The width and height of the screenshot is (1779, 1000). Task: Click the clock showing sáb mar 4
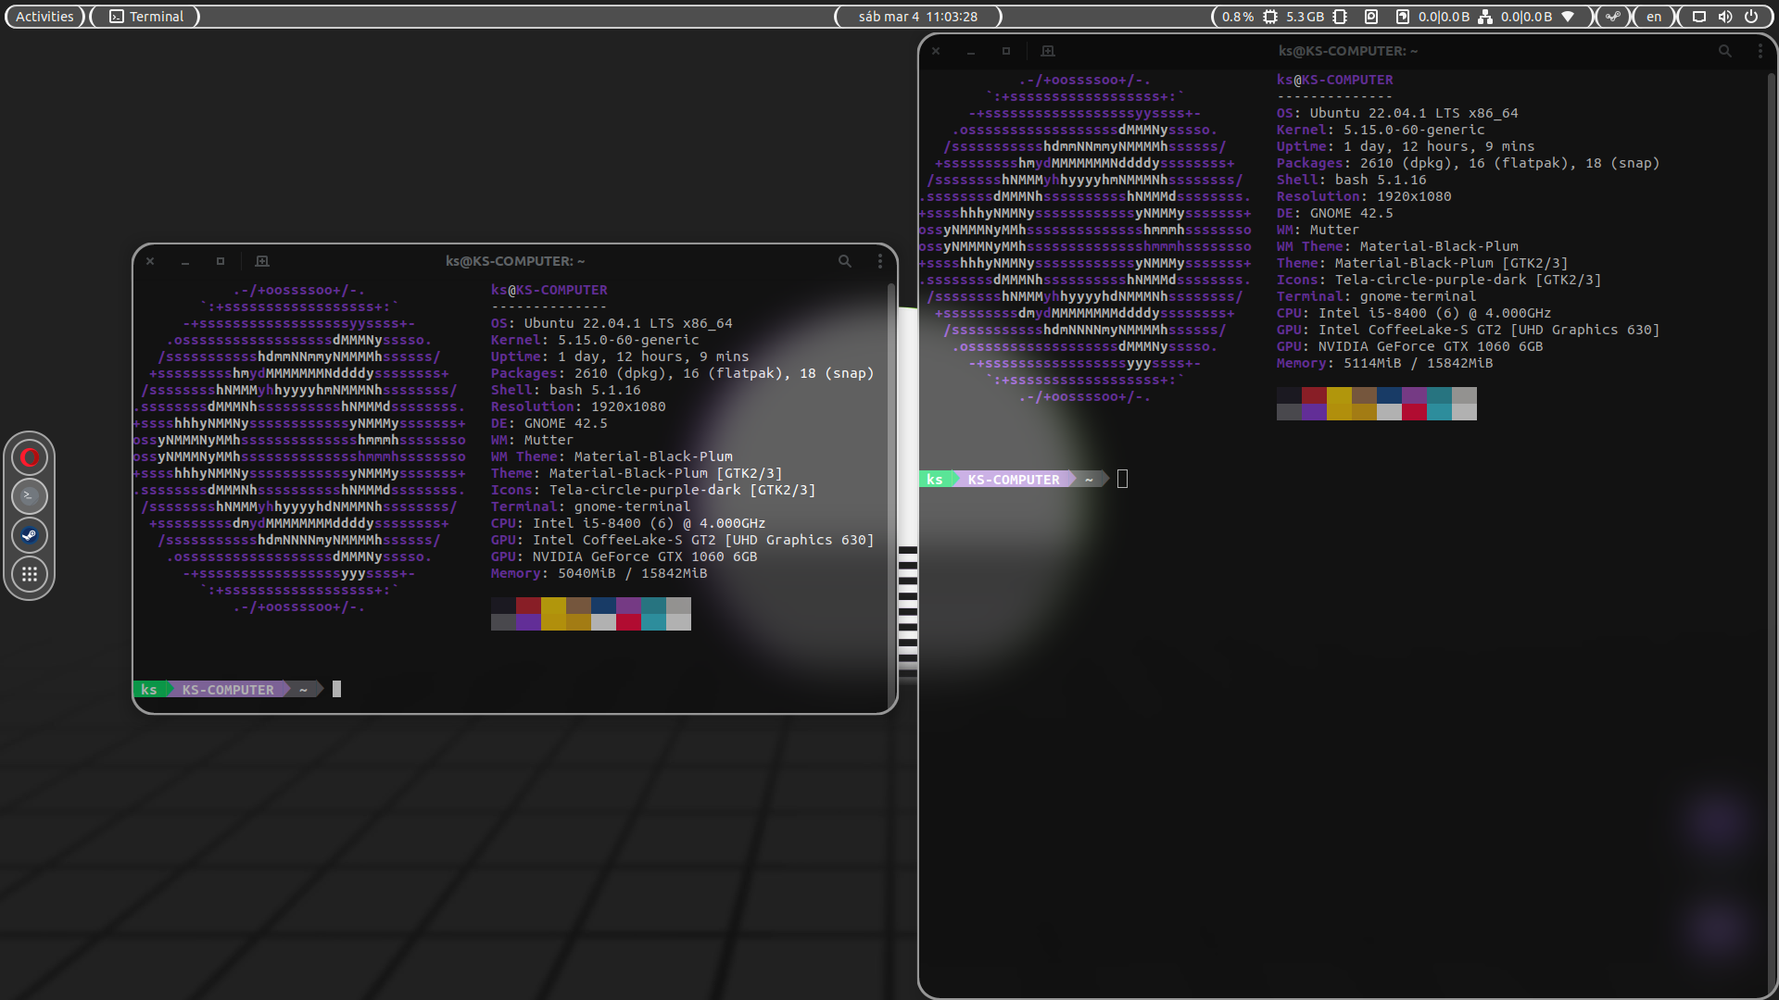(917, 17)
